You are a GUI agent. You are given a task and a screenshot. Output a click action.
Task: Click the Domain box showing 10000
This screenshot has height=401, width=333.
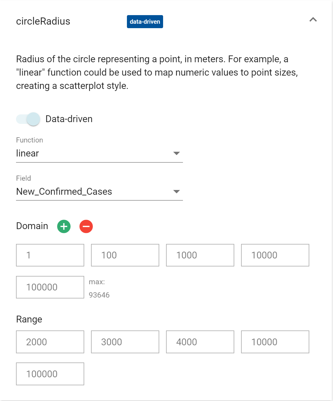point(275,255)
